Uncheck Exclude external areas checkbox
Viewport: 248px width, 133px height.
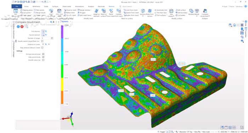click(x=43, y=54)
